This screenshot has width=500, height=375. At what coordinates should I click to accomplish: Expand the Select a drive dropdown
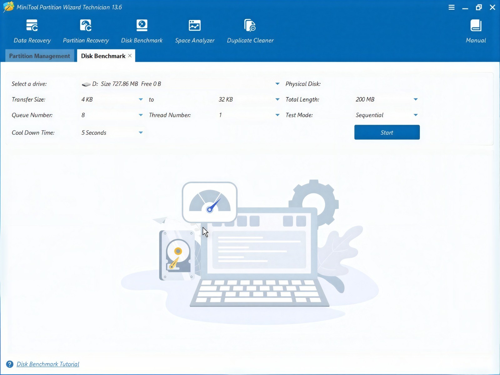[x=277, y=84]
